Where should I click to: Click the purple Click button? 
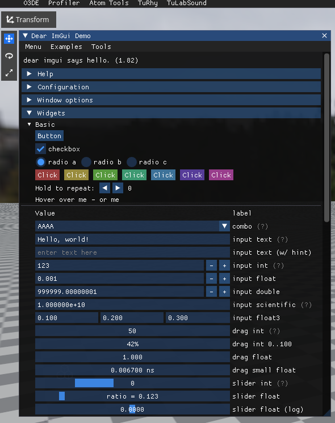click(x=192, y=175)
